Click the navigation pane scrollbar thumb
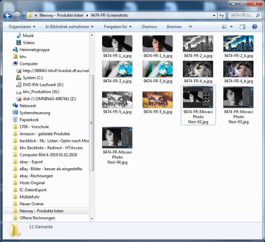 tap(91, 123)
